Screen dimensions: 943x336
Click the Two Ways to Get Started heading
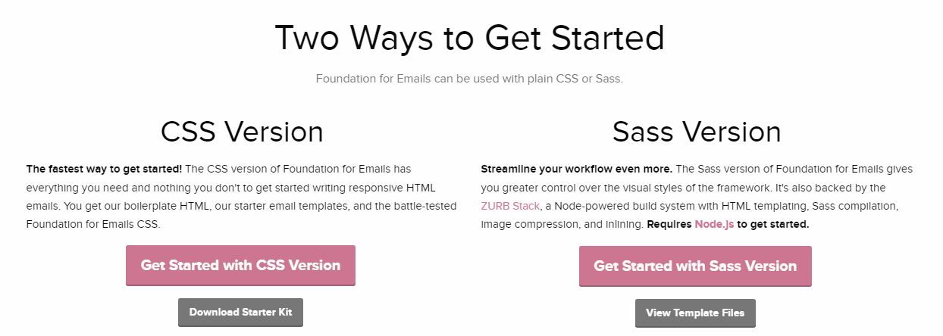coord(469,38)
